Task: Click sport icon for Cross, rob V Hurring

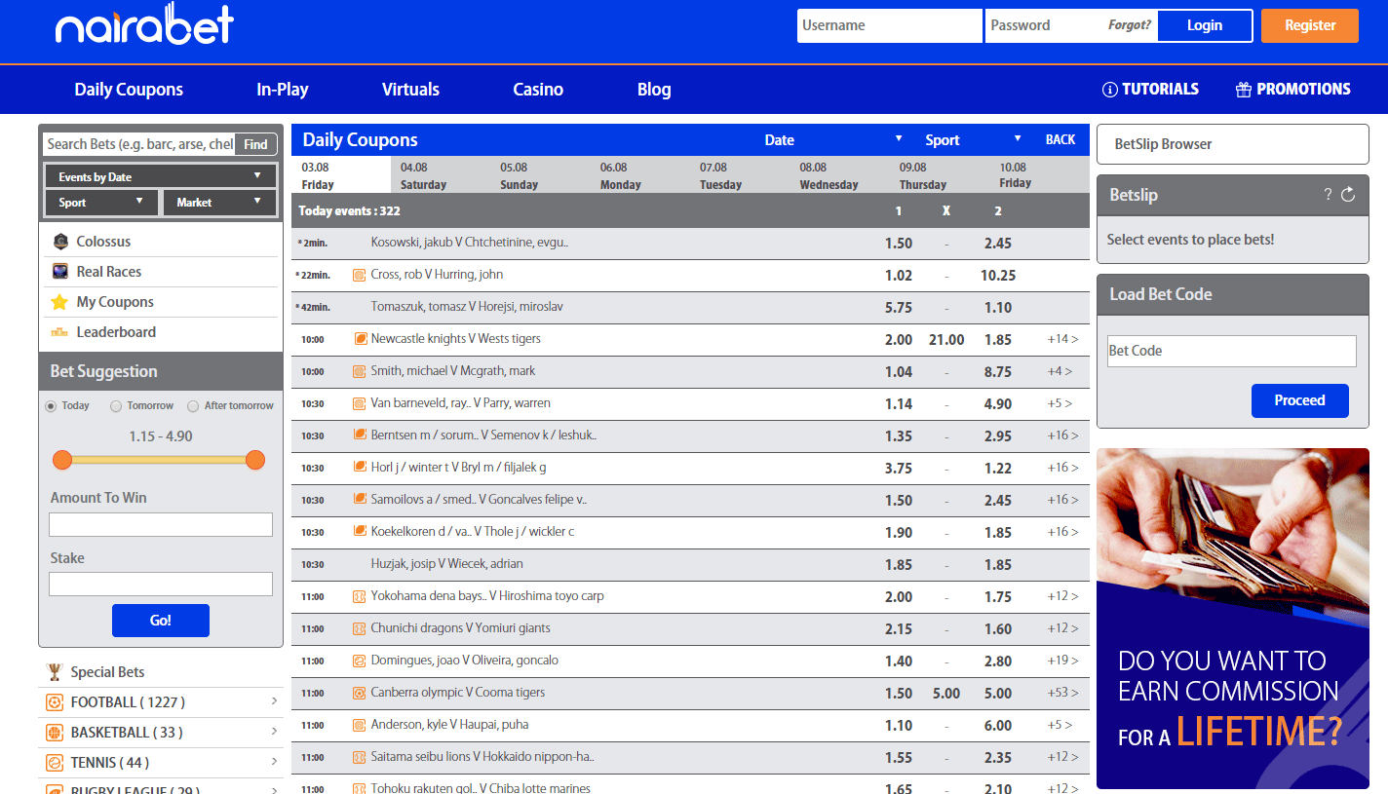Action: (x=359, y=276)
